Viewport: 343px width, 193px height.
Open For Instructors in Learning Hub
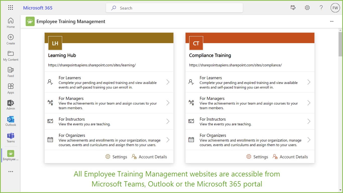tap(109, 121)
